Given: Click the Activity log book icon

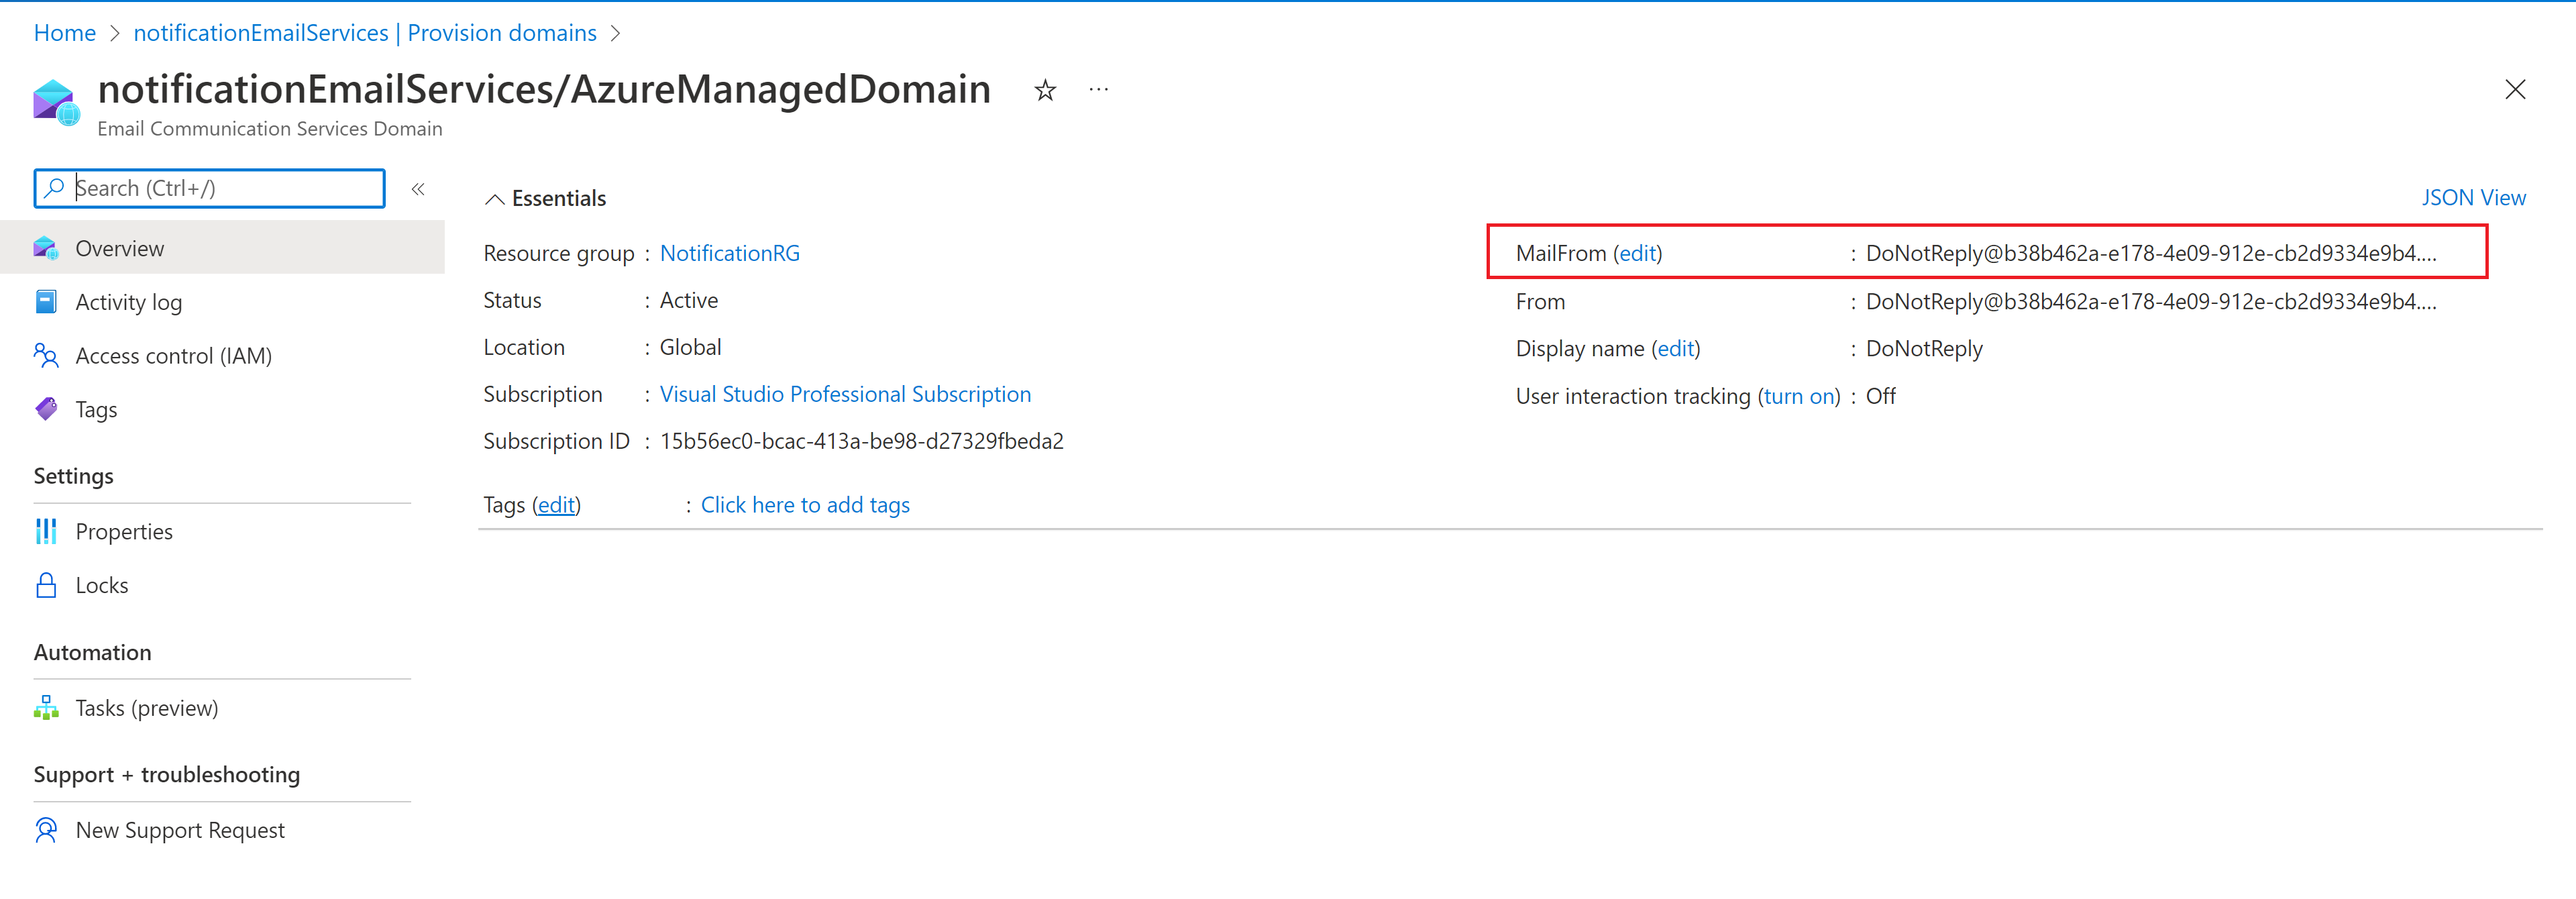Looking at the screenshot, I should click(46, 302).
